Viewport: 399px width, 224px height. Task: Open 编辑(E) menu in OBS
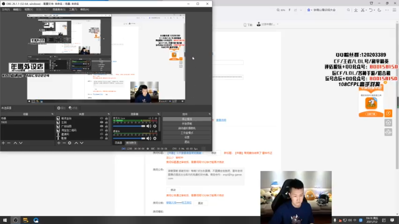click(x=17, y=9)
